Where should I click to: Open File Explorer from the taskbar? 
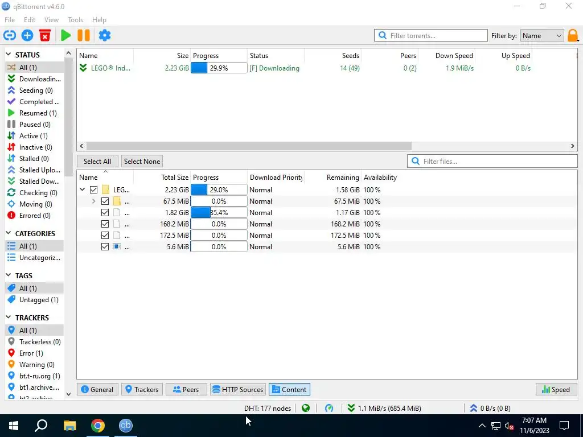coord(69,426)
